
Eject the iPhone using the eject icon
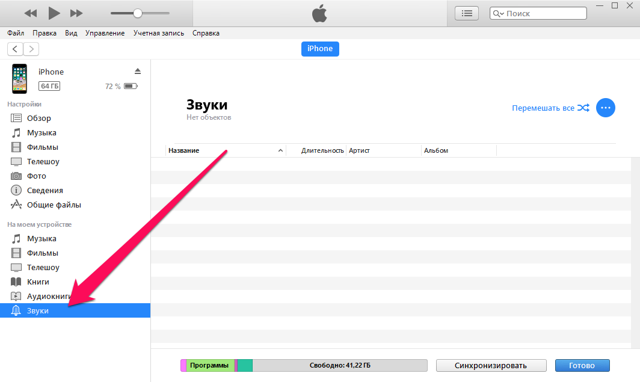click(x=138, y=71)
